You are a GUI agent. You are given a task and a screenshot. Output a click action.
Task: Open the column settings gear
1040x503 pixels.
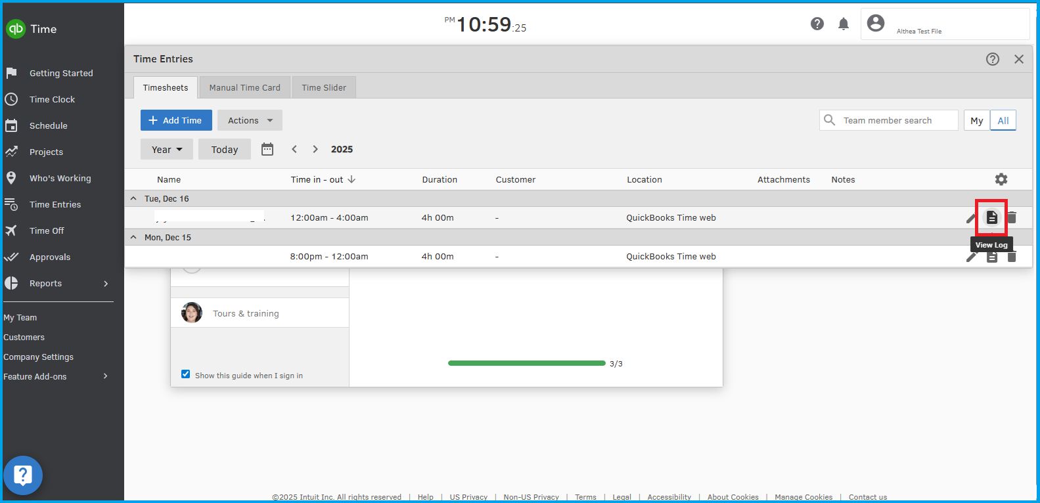(1001, 179)
